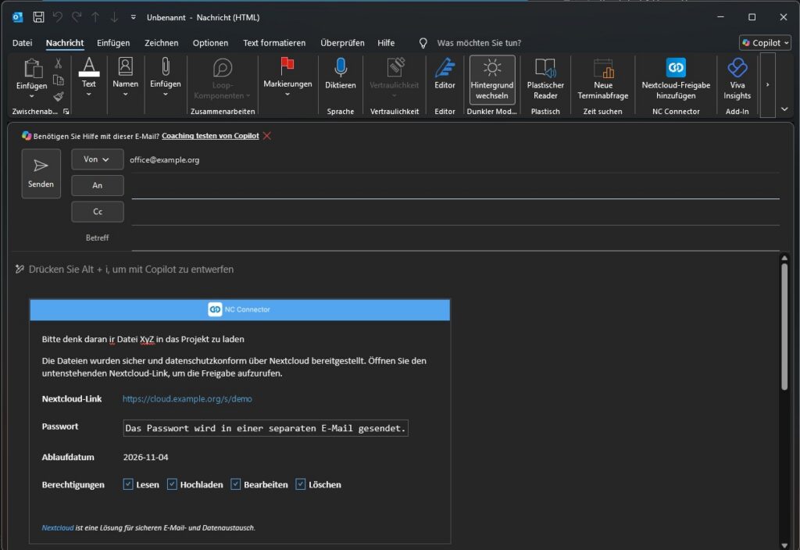The height and width of the screenshot is (550, 800).
Task: Click the Einfügen clipboard paste icon
Action: (31, 69)
